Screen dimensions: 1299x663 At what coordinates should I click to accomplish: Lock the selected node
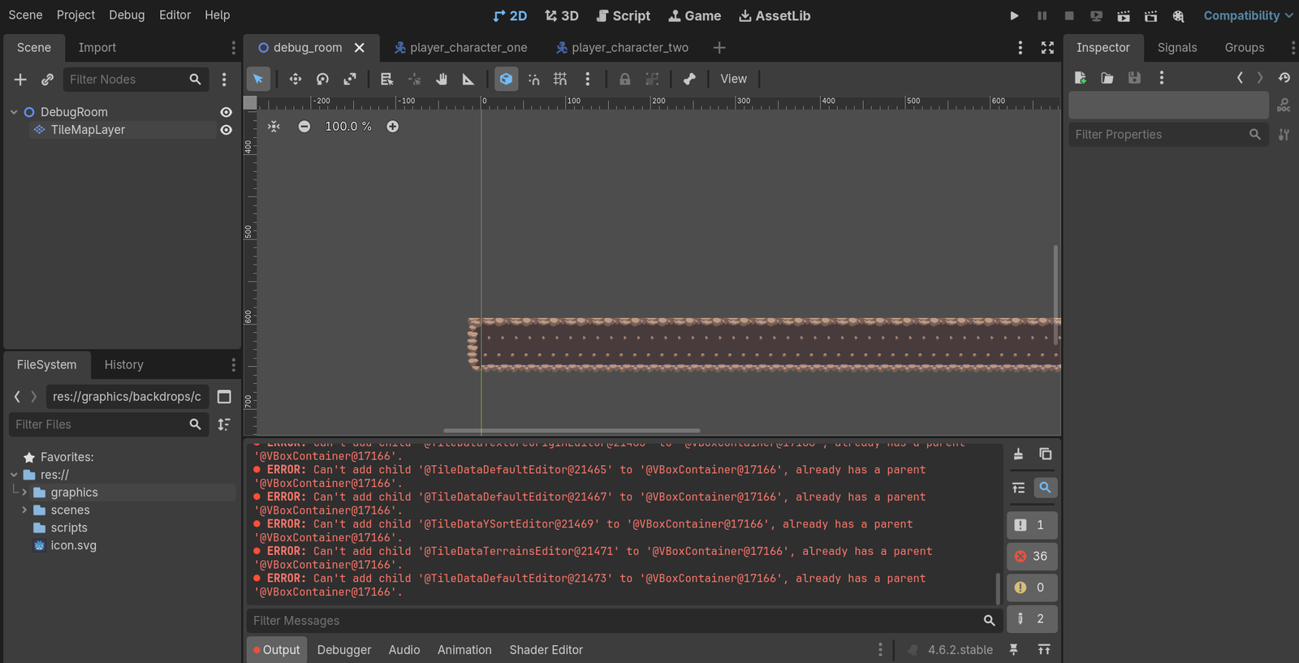pos(624,79)
